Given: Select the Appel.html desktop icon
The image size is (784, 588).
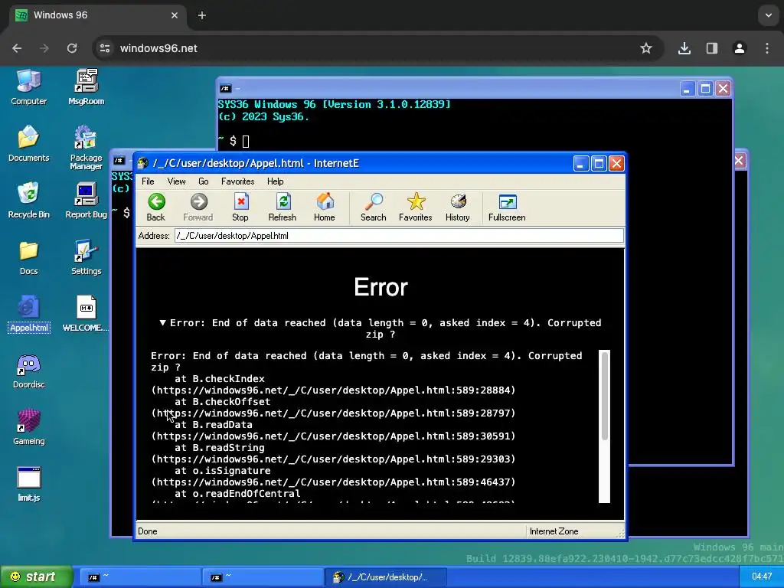Looking at the screenshot, I should (x=28, y=315).
